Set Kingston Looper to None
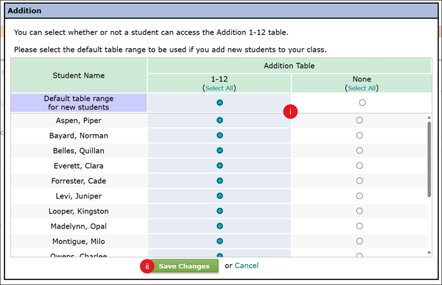This screenshot has width=442, height=285. point(359,211)
